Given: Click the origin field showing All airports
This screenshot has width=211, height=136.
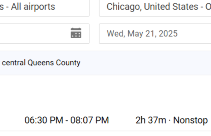Looking at the screenshot, I should point(45,7).
